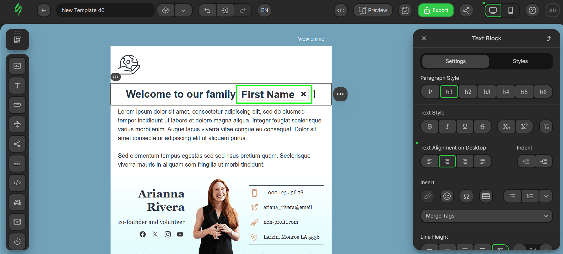The image size is (563, 254).
Task: Switch to desktop view
Action: [x=493, y=10]
